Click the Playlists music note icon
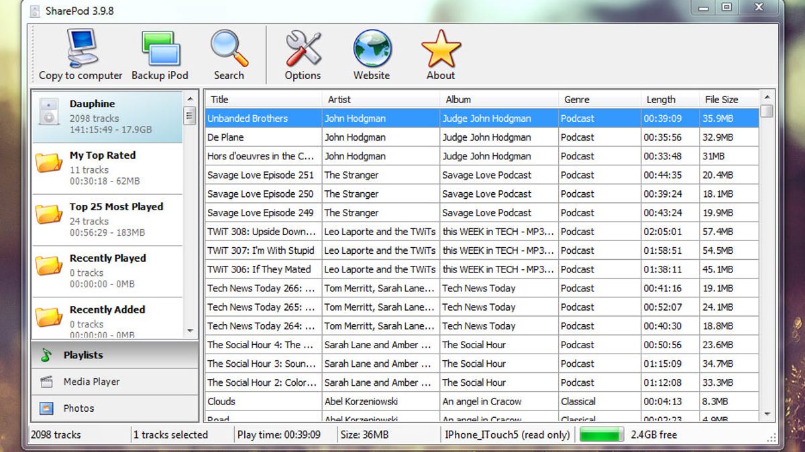Screen dimensions: 805x452 pos(46,356)
